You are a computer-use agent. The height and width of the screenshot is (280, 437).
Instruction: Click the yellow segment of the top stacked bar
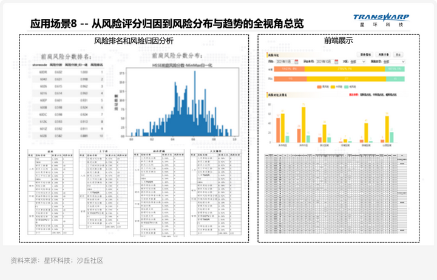point(345,69)
